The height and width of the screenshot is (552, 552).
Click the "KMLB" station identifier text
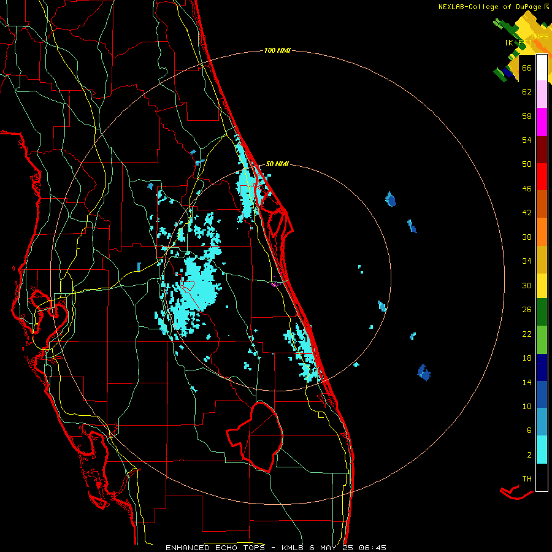point(294,548)
